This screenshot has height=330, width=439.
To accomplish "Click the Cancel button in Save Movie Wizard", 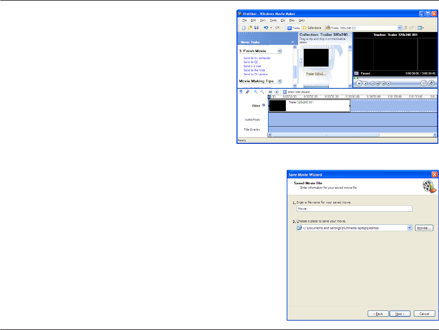I will point(425,314).
